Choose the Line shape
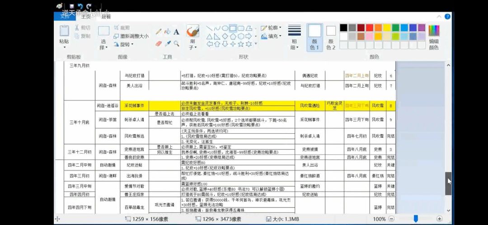Image resolution: width=488 pixels, height=225 pixels. point(210,28)
